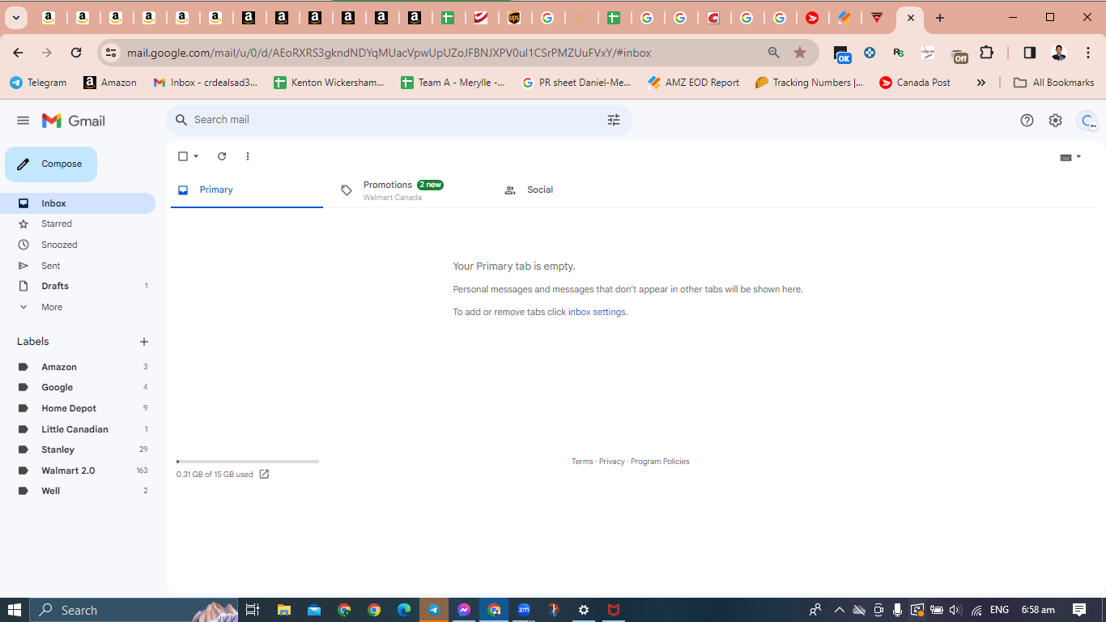Image resolution: width=1106 pixels, height=622 pixels.
Task: Open the More options three-dot menu above inbox
Action: coord(248,156)
